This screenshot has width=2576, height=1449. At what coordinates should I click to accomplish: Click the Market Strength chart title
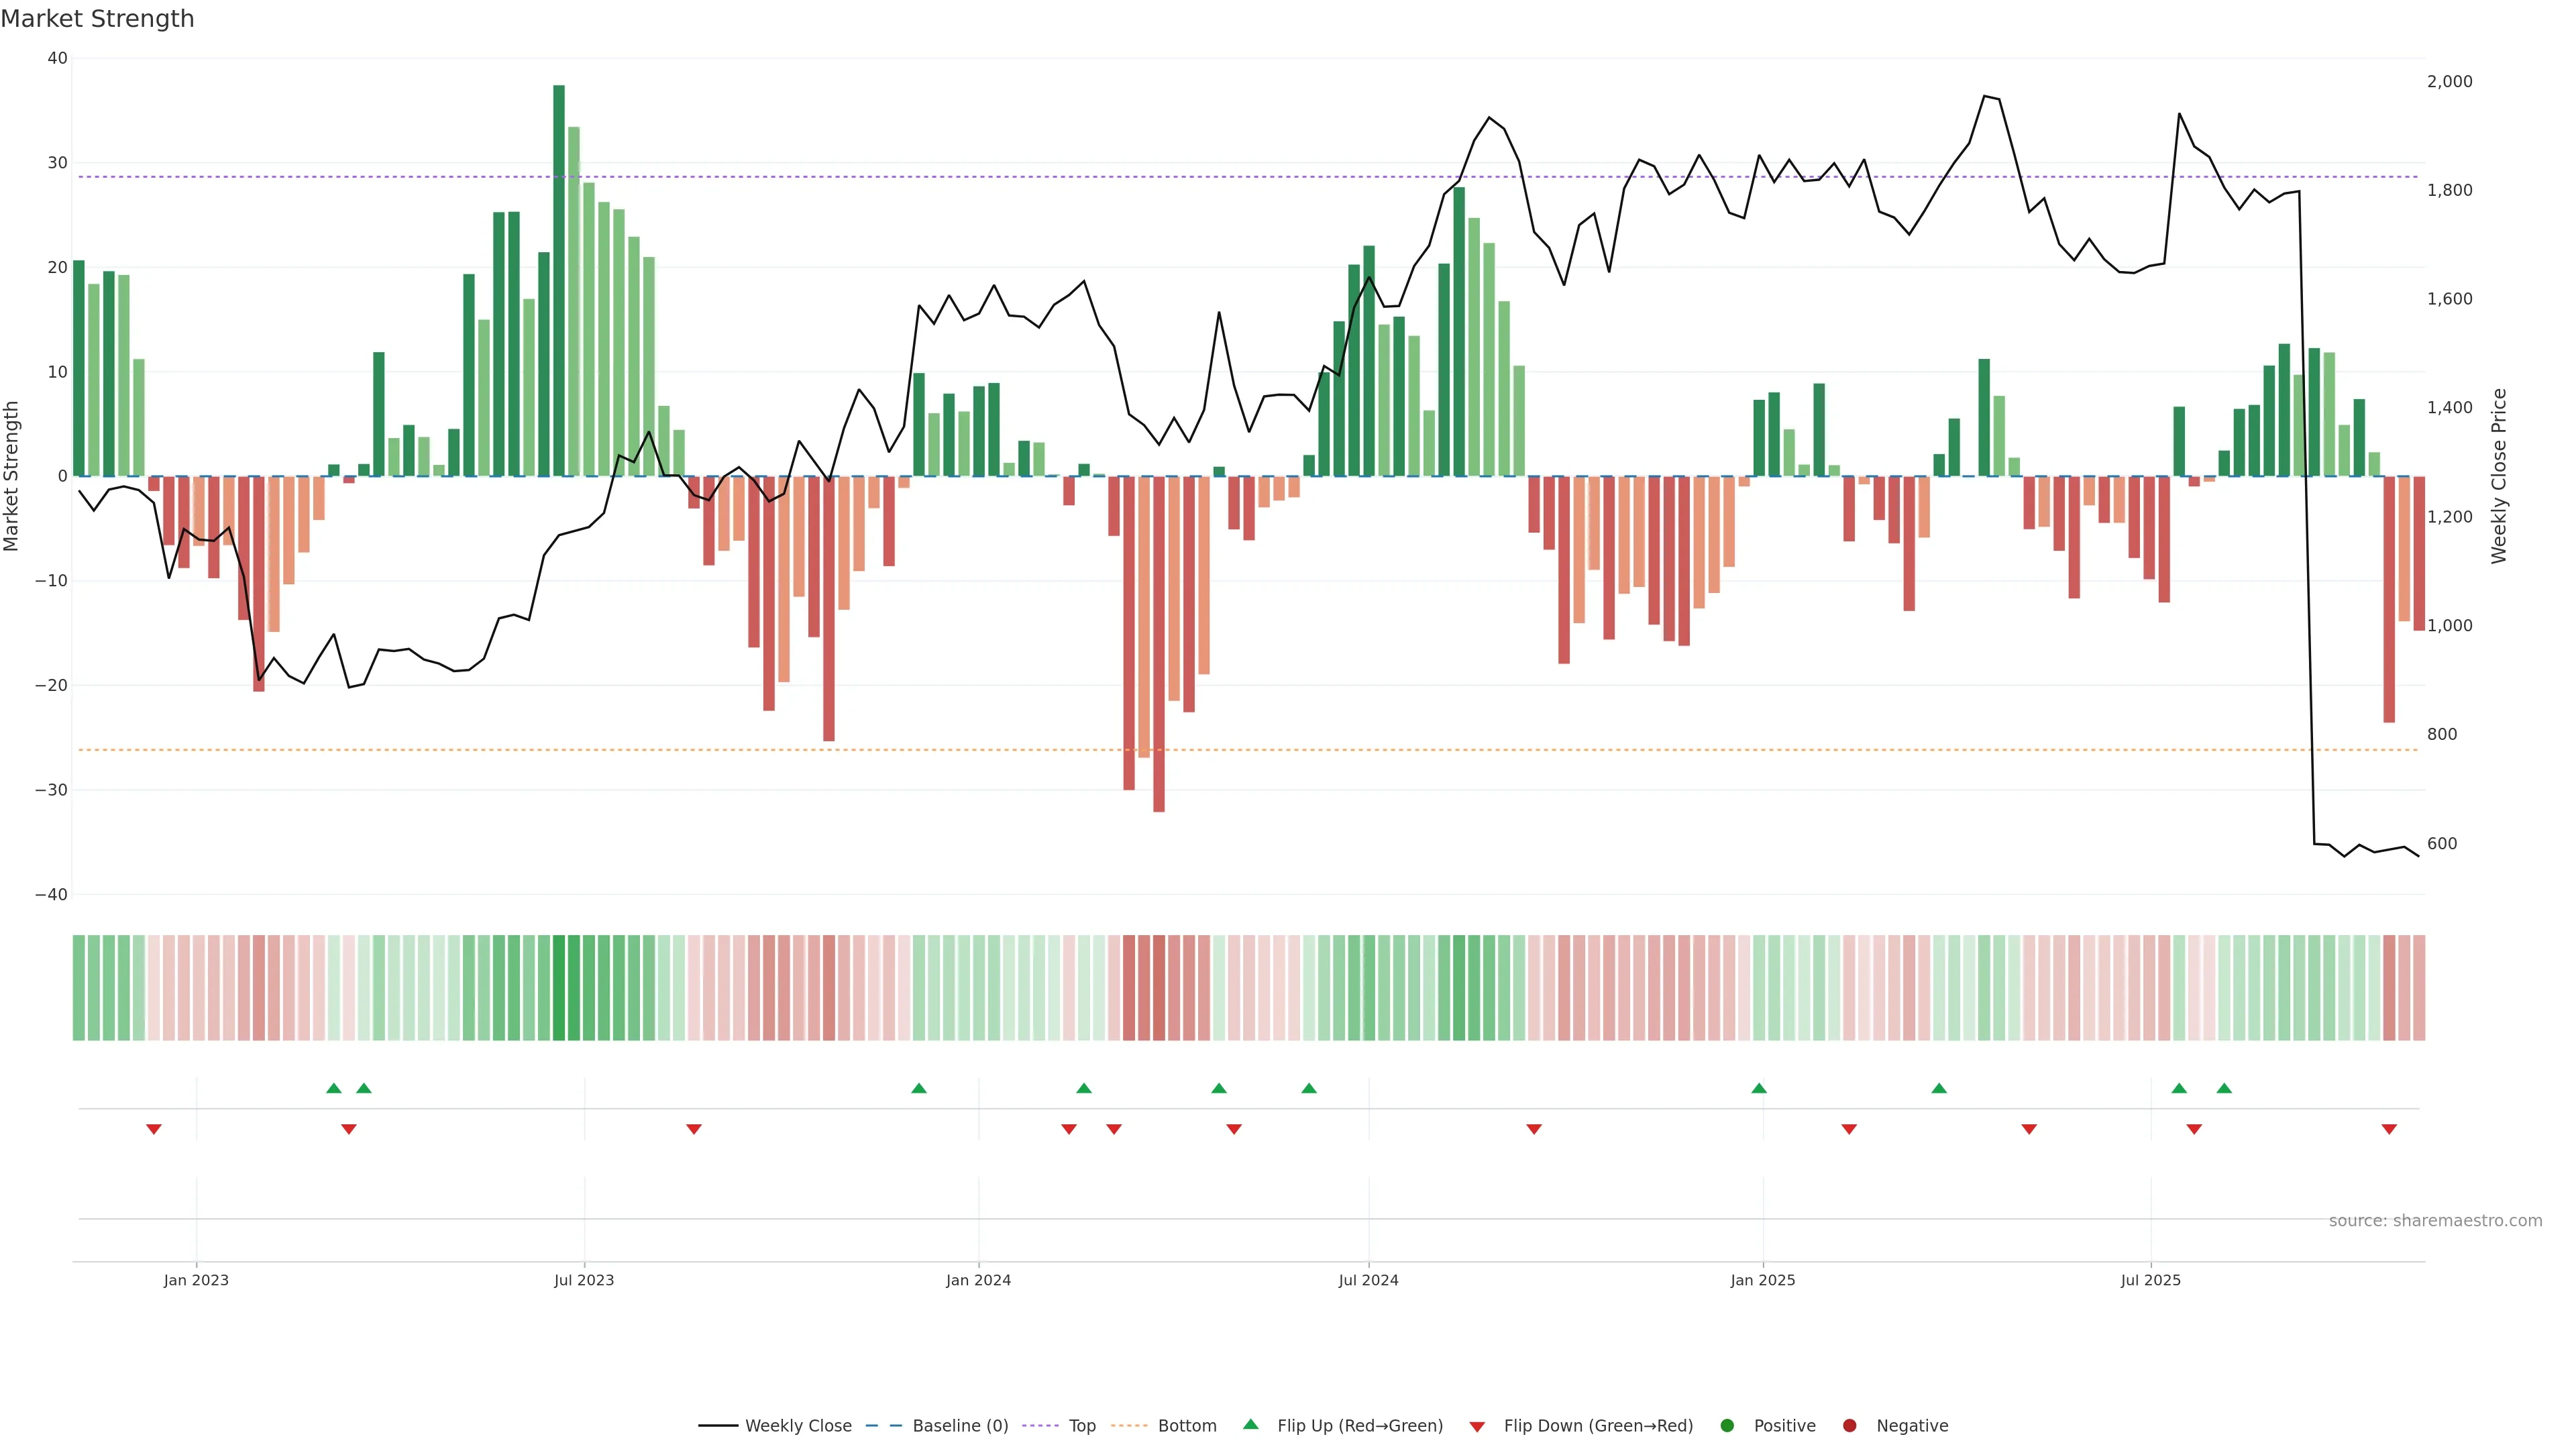(x=97, y=19)
